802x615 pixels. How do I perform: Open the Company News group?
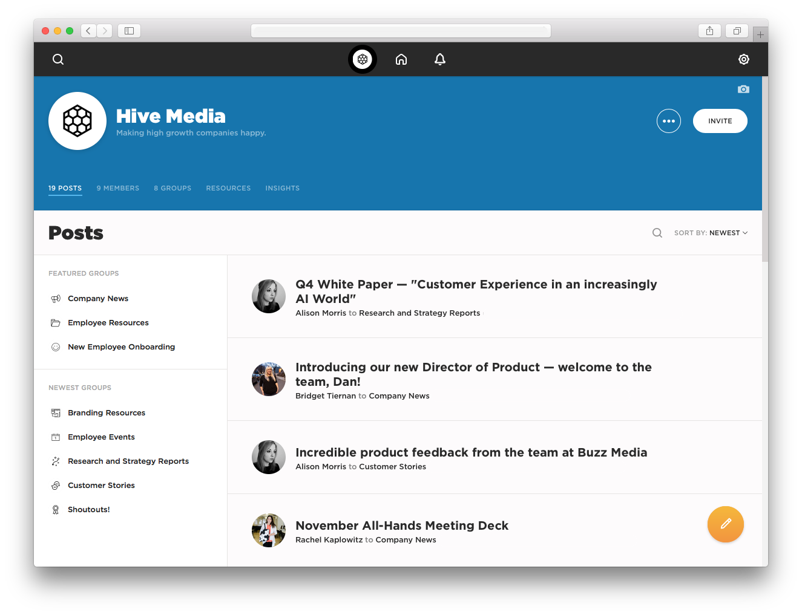click(x=98, y=299)
